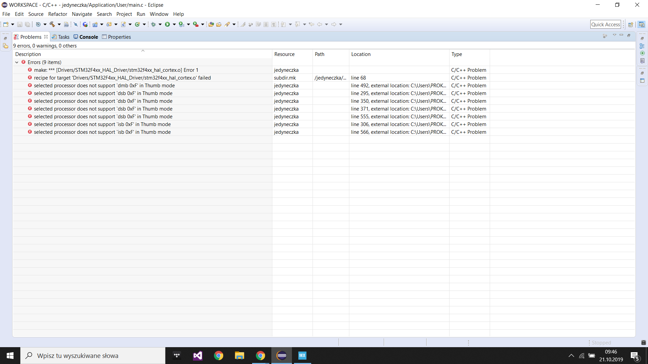
Task: Click the Previous Annotation icon
Action: 297,24
